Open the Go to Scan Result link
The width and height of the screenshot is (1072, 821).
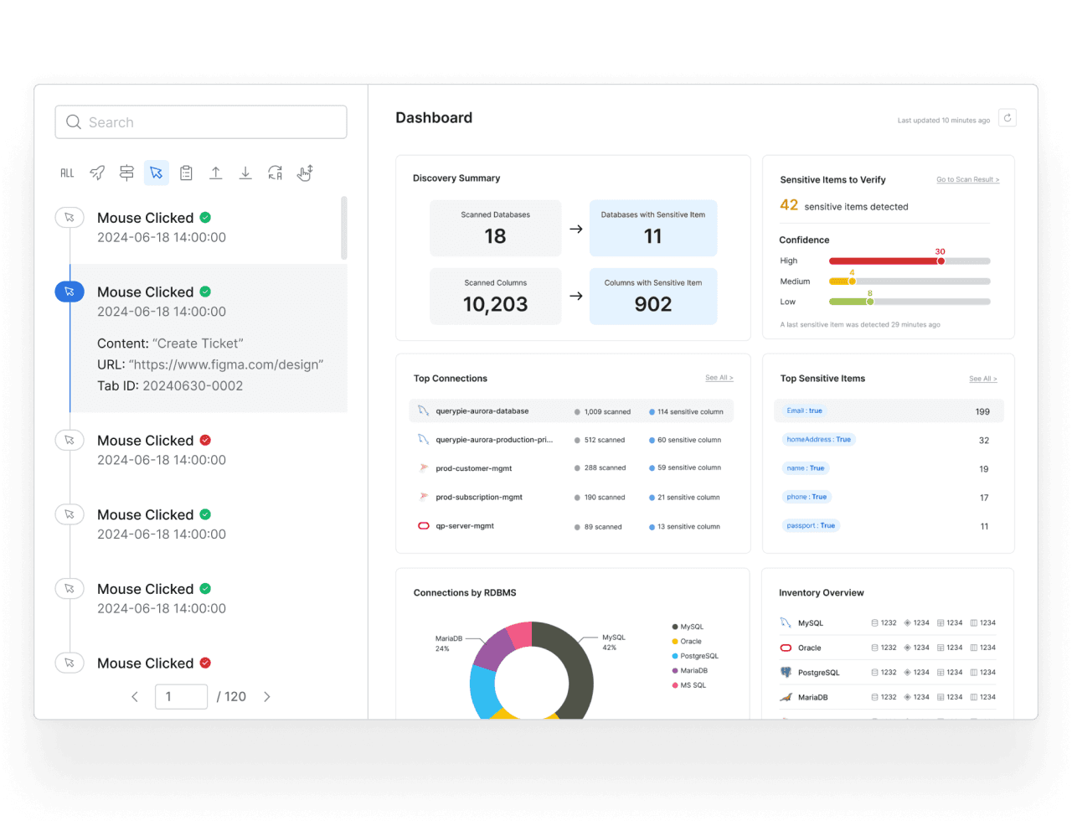click(967, 179)
